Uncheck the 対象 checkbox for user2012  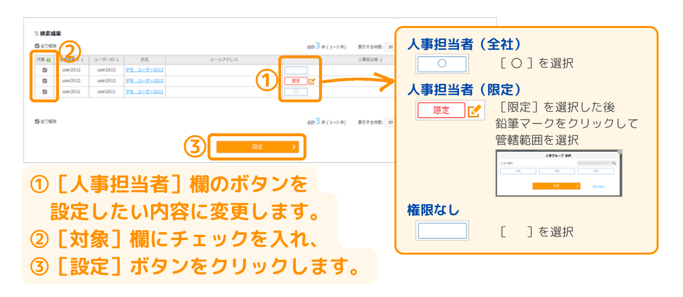44,81
